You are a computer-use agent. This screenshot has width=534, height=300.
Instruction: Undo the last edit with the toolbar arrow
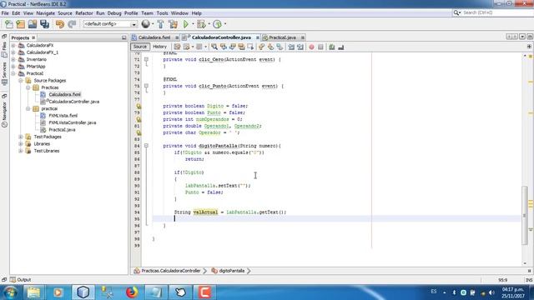pyautogui.click(x=60, y=24)
